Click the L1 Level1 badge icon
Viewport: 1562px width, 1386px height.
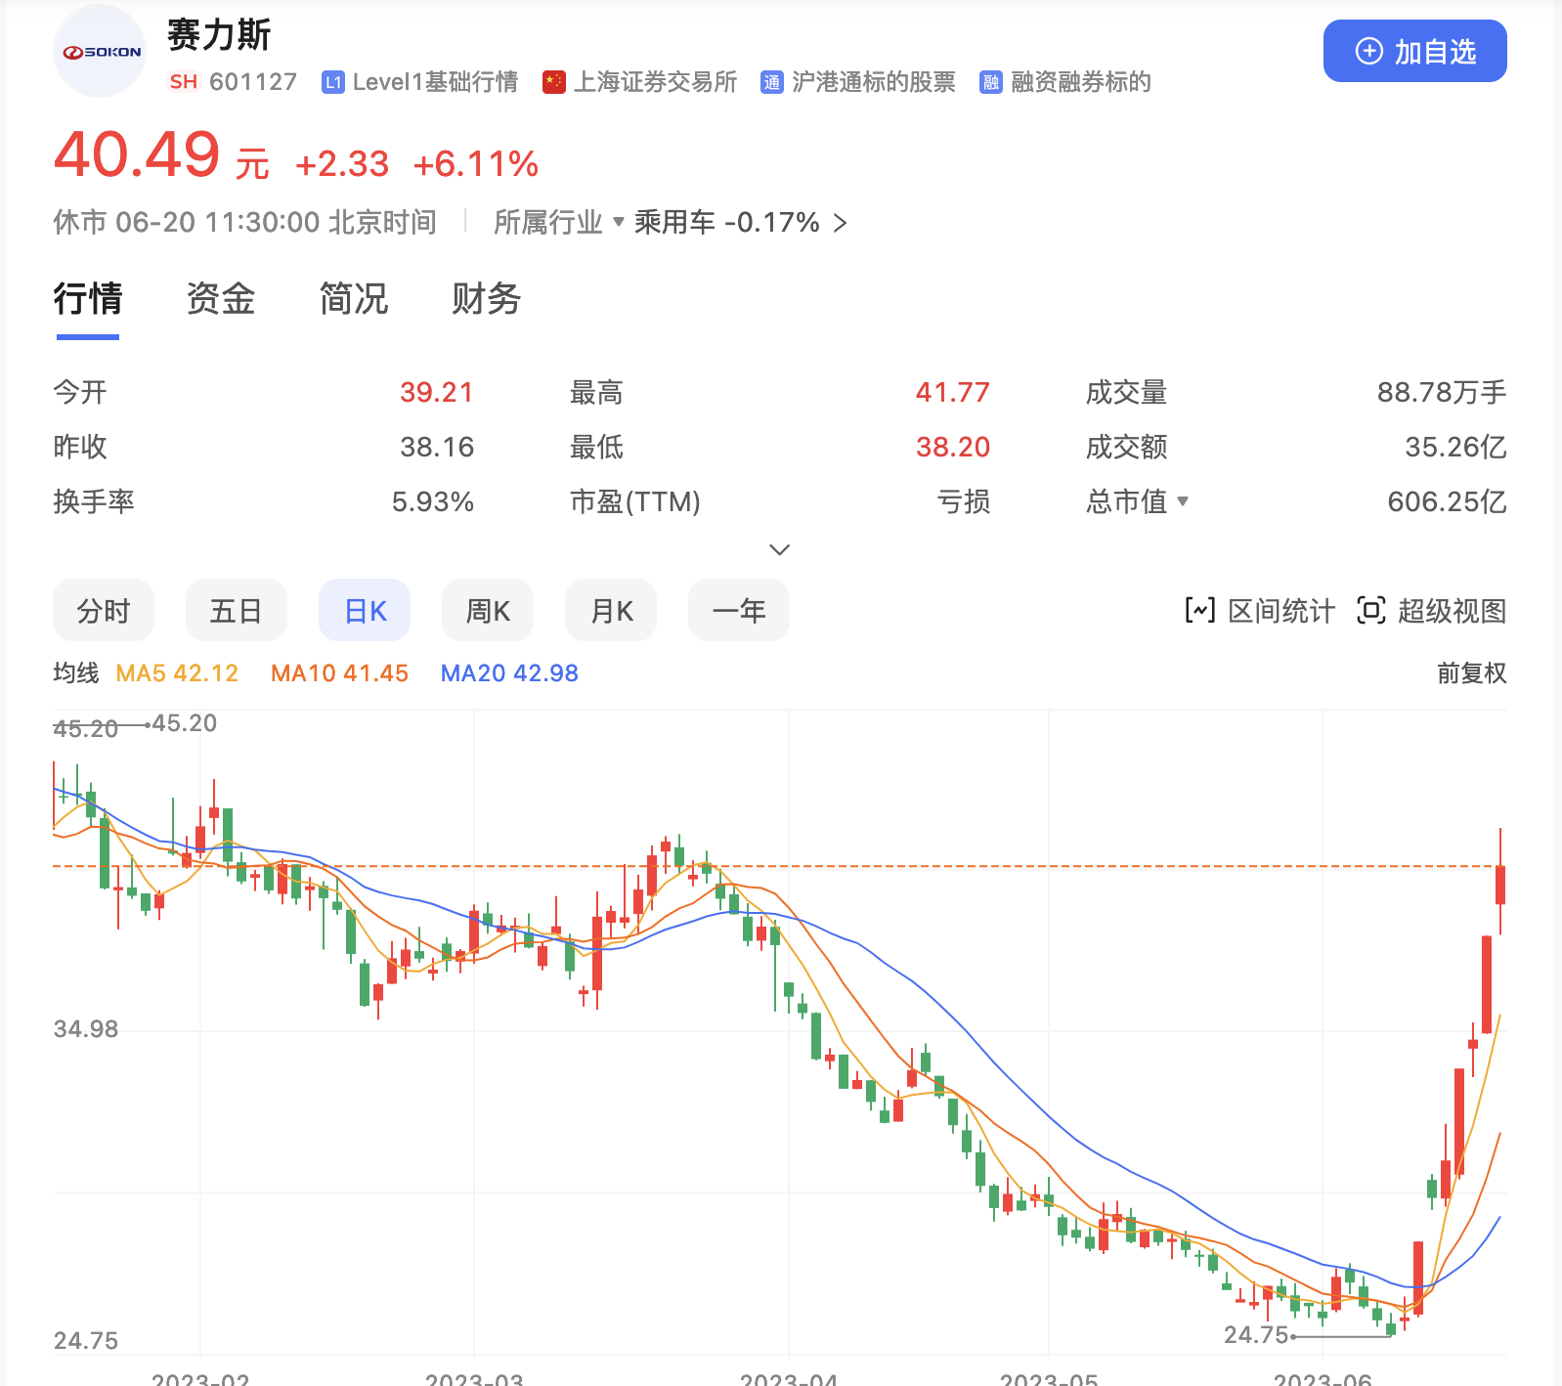tap(332, 82)
